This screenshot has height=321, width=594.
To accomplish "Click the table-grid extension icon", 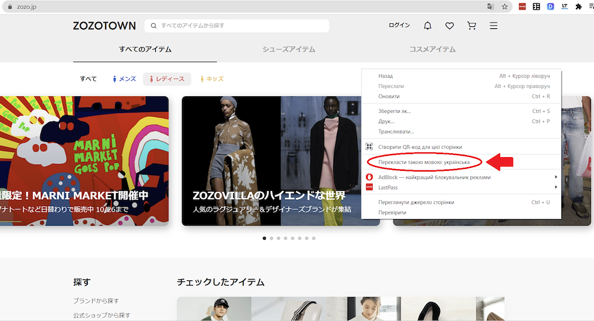I will click(x=536, y=6).
